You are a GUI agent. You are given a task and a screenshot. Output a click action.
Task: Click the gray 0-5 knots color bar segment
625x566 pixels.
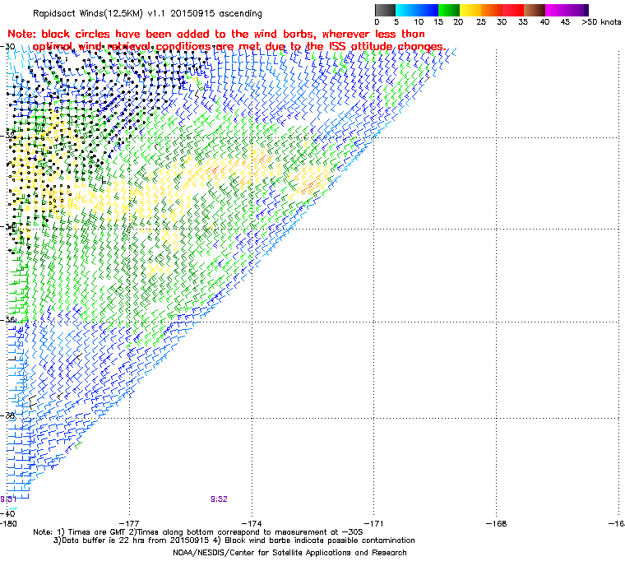(386, 10)
